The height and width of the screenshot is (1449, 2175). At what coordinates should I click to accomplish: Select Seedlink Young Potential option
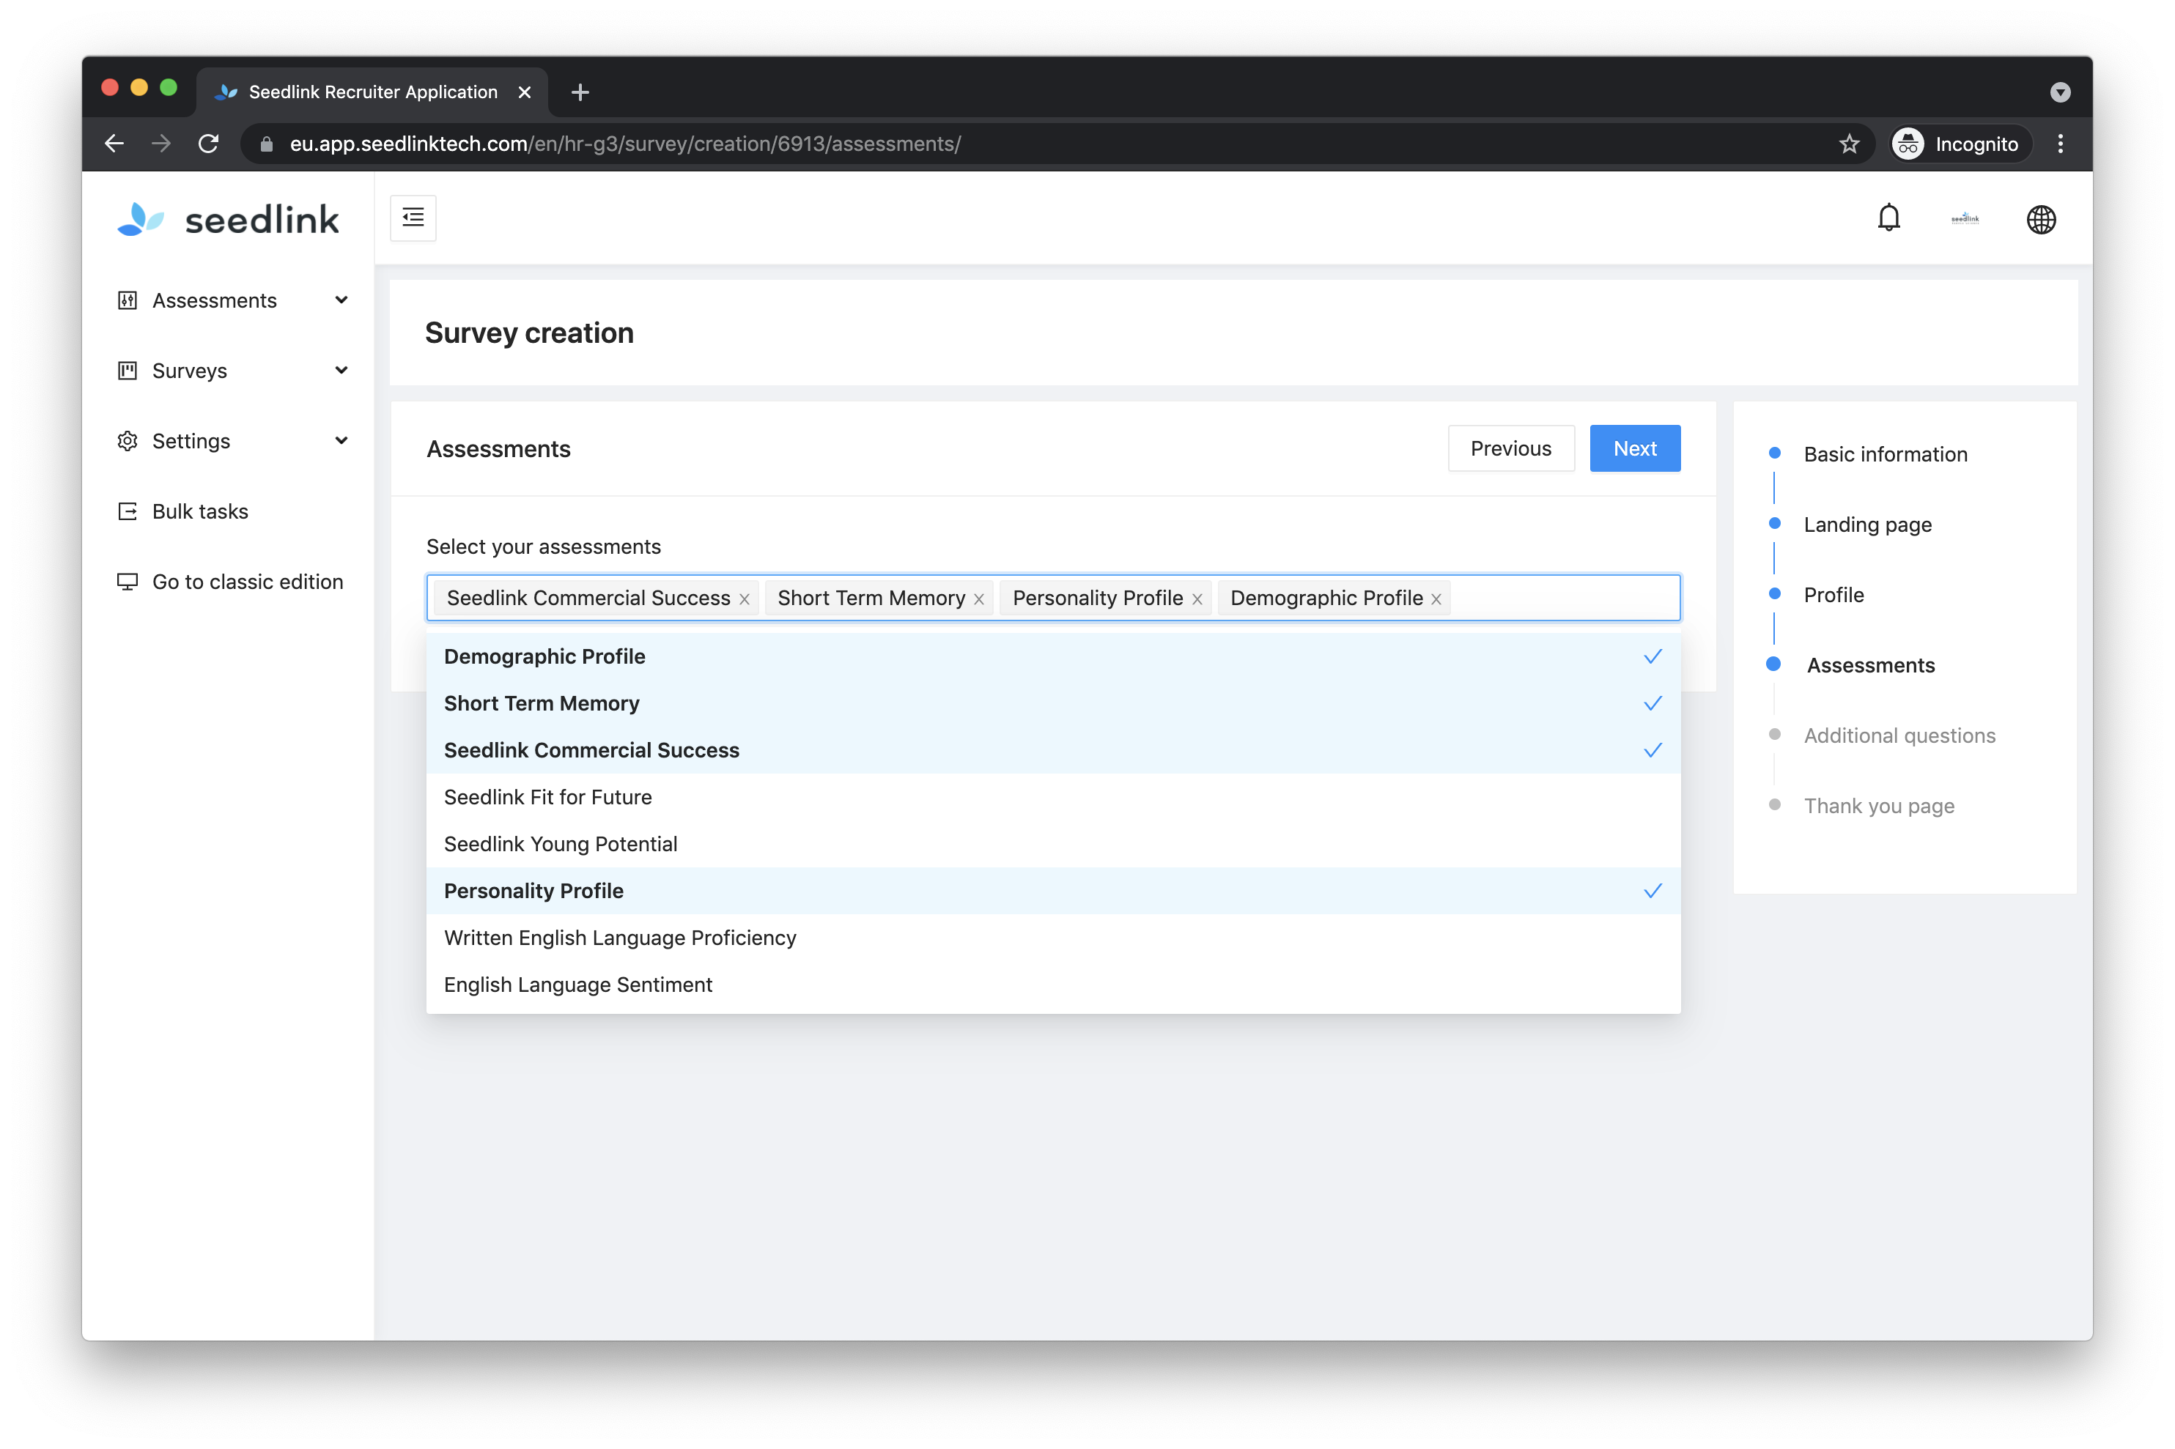tap(1053, 844)
